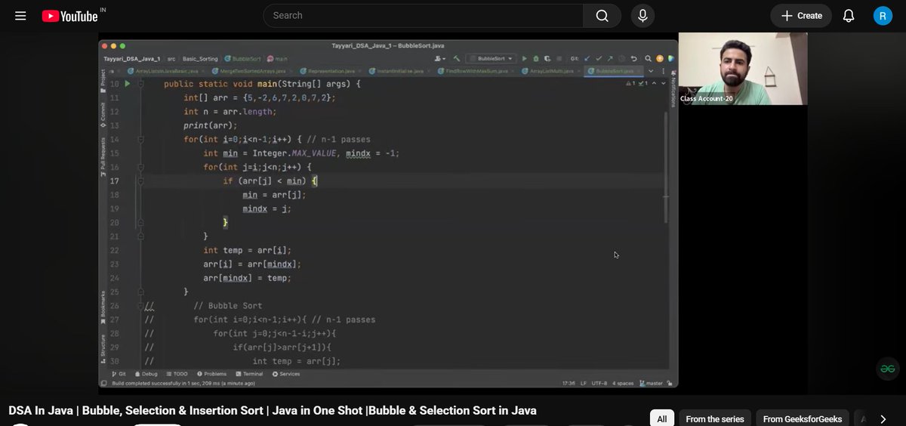The image size is (906, 426).
Task: Open the Git tool window button
Action: point(119,374)
